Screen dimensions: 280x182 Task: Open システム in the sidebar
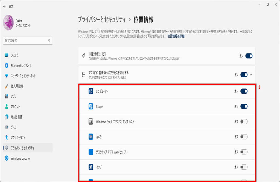point(15,55)
